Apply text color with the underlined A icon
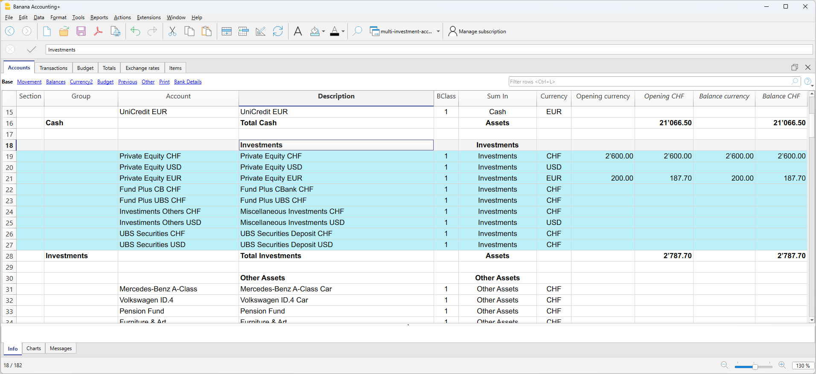 335,31
